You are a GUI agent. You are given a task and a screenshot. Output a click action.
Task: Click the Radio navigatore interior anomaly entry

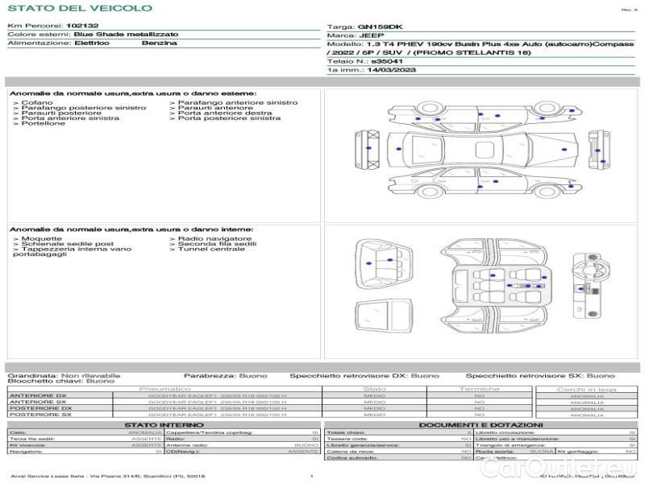[214, 239]
